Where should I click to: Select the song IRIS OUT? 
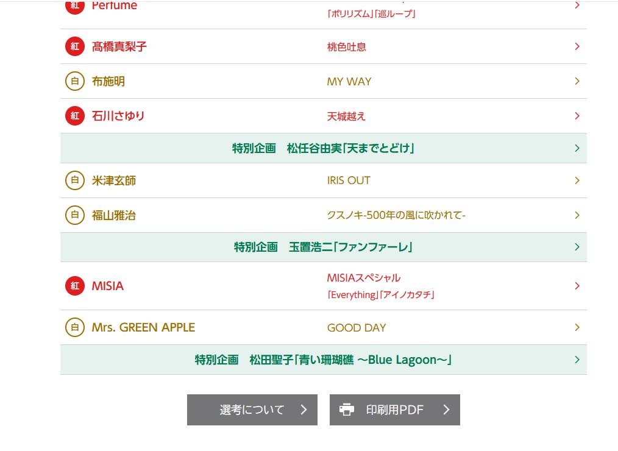pos(349,180)
